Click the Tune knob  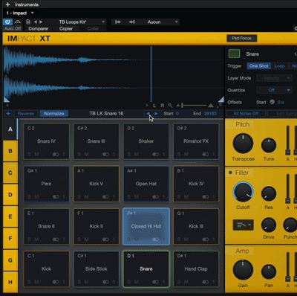point(269,145)
